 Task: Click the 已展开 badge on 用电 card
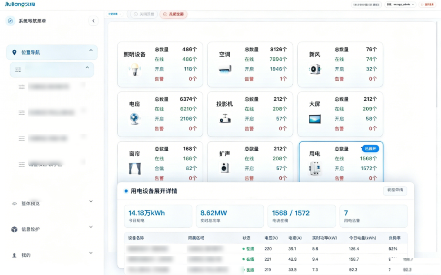point(370,149)
